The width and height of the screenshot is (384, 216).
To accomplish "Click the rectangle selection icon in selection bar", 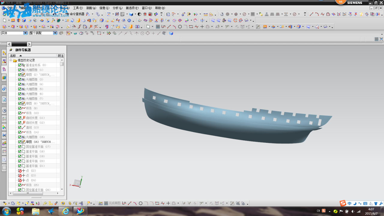I will tap(99, 33).
